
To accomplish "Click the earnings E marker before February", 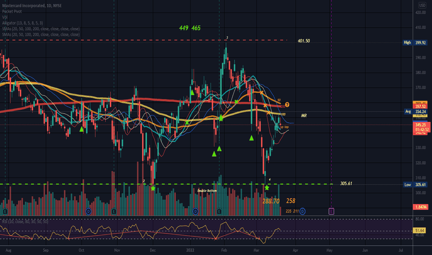I will pos(219,211).
